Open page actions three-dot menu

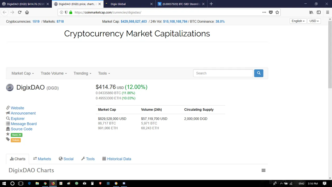click(264, 12)
